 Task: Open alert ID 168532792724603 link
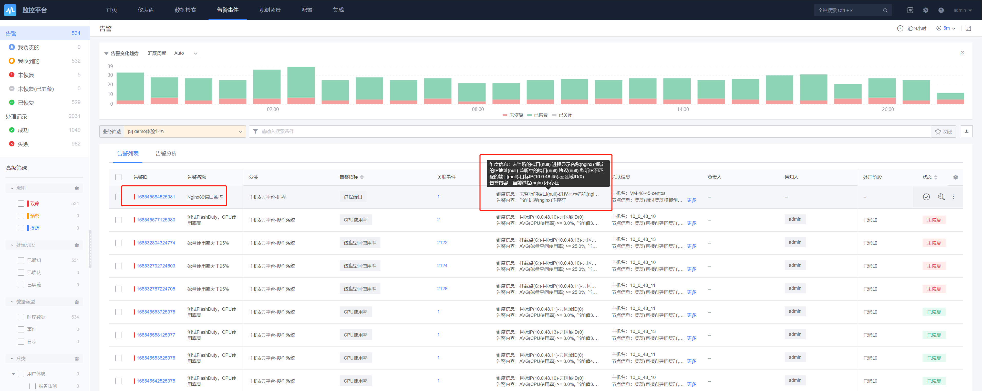tap(156, 266)
